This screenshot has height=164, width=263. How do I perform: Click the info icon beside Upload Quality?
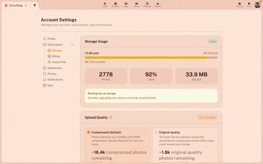(x=111, y=117)
